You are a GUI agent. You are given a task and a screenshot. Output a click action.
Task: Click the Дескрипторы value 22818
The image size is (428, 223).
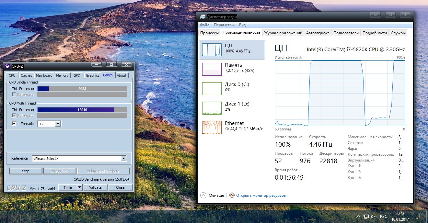pos(328,161)
